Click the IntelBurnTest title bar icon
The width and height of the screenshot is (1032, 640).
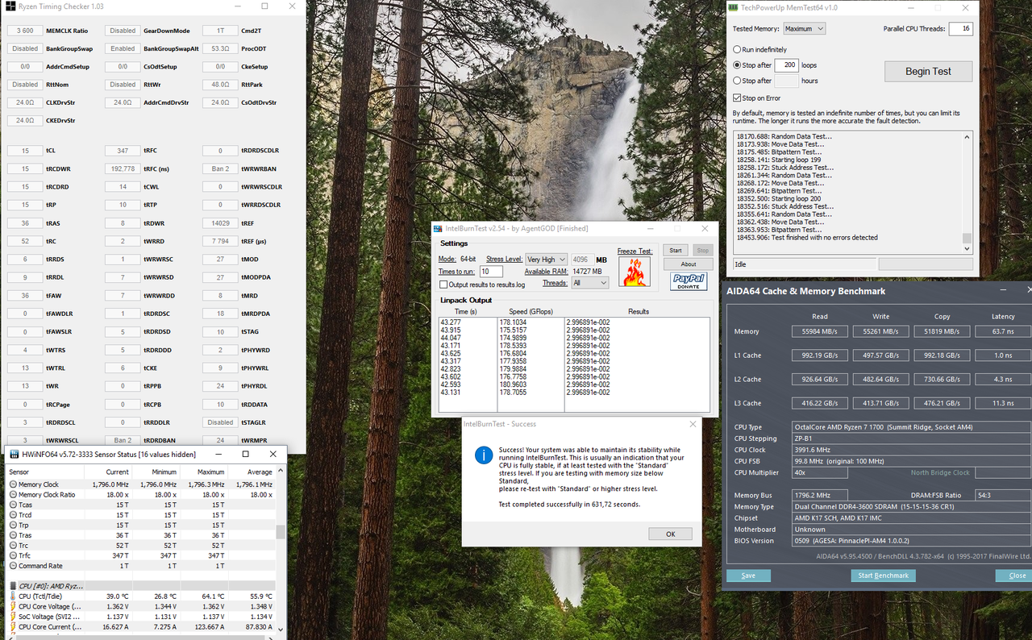tap(439, 229)
